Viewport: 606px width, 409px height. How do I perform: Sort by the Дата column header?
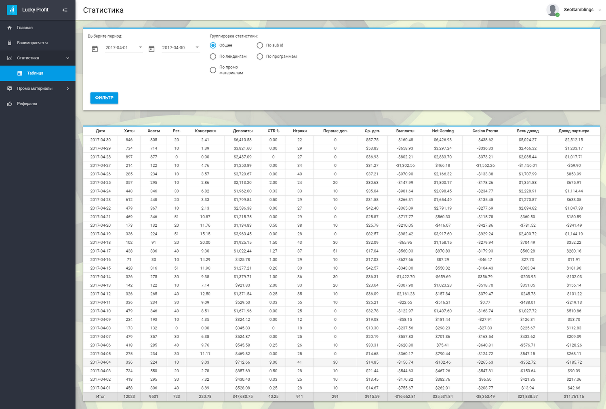(101, 131)
